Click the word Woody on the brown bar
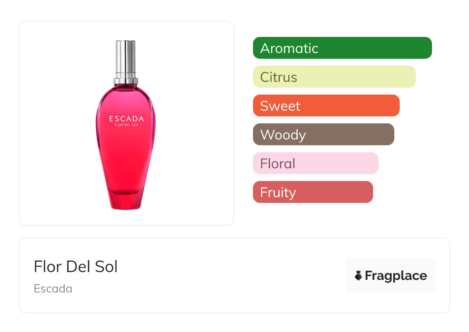The height and width of the screenshot is (332, 469). (x=283, y=135)
